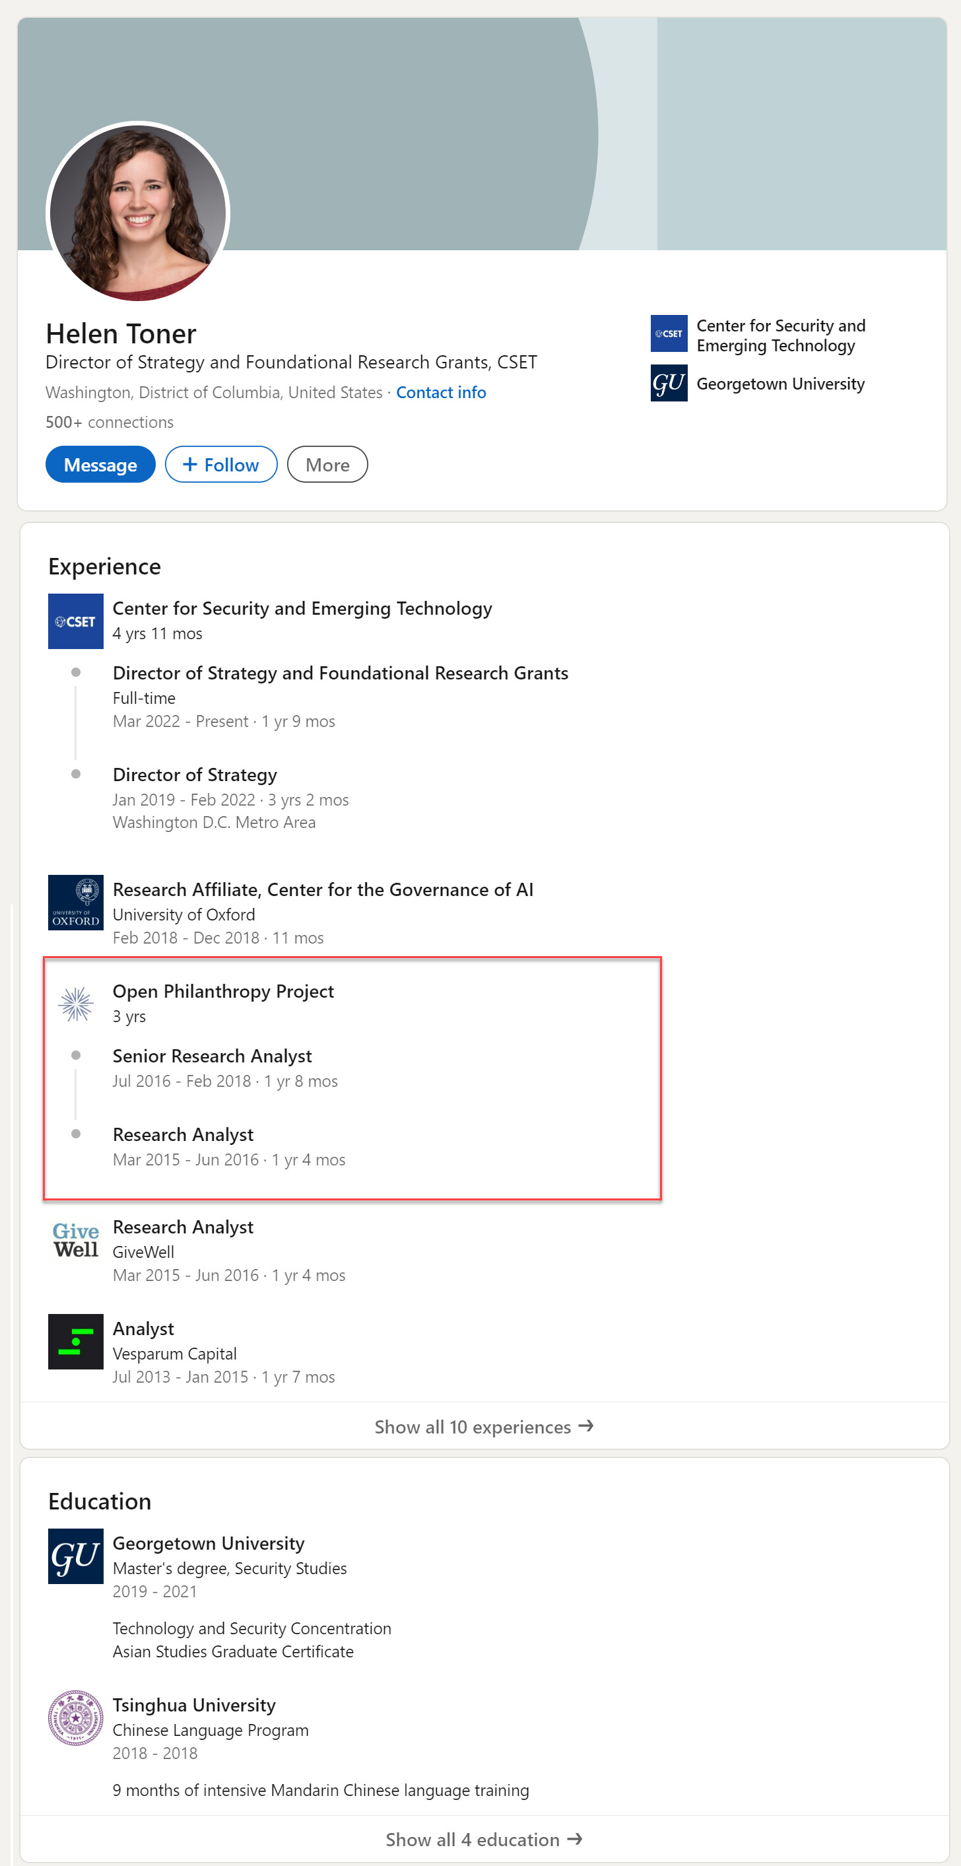
Task: Show all 10 experiences
Action: (484, 1426)
